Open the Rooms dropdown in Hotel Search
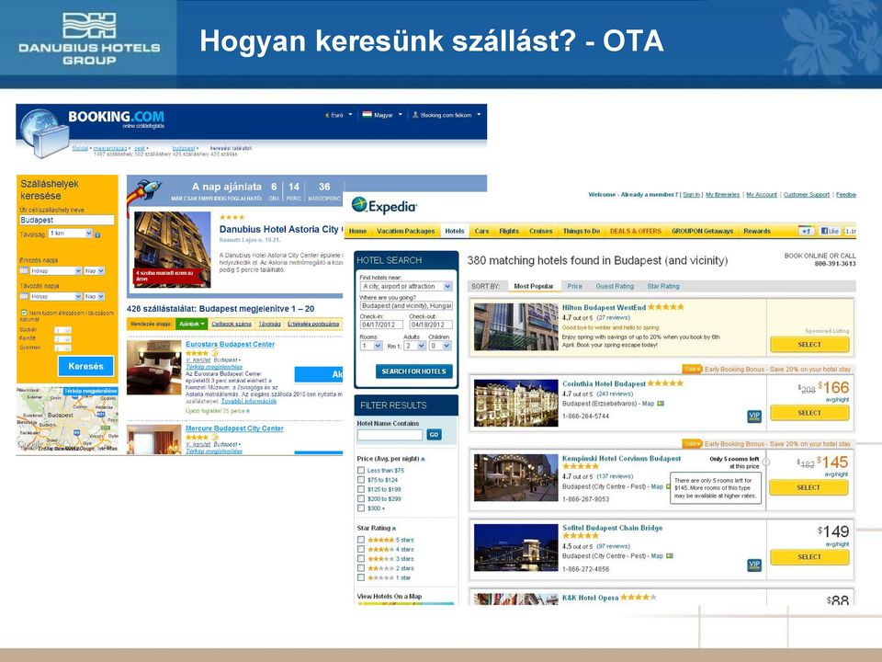Viewport: 882px width, 662px height. pyautogui.click(x=371, y=346)
